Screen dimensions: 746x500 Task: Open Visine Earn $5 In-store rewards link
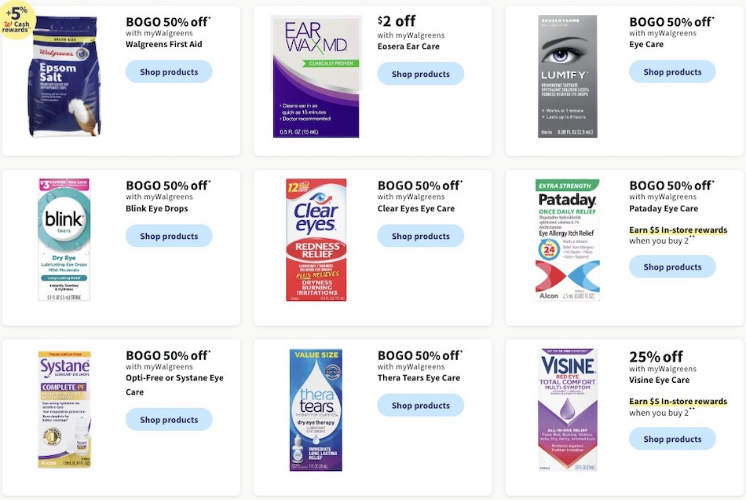(678, 401)
